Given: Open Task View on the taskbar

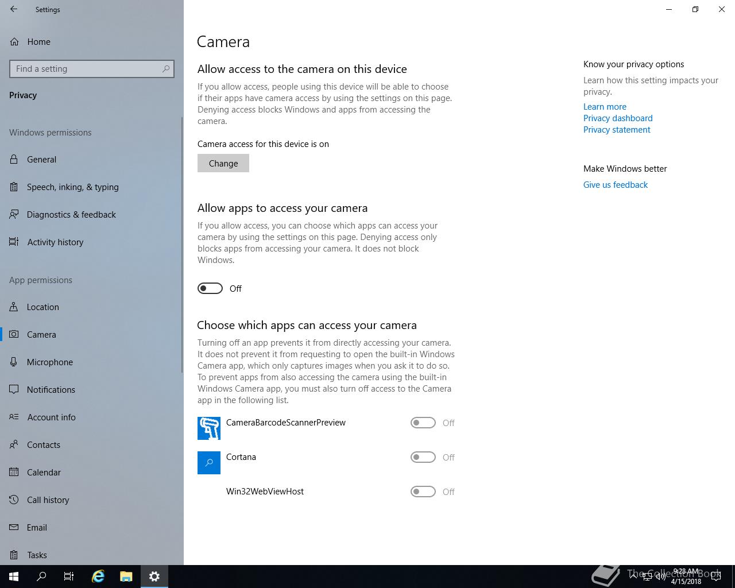Looking at the screenshot, I should (69, 577).
